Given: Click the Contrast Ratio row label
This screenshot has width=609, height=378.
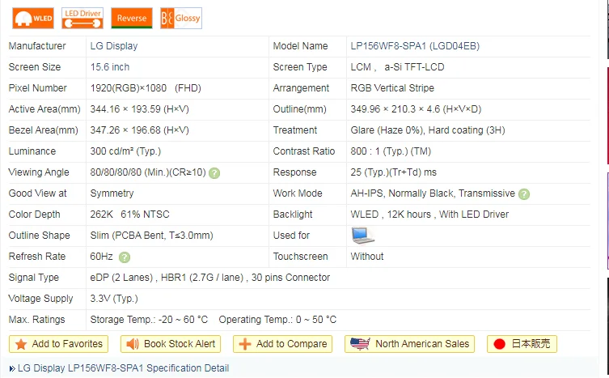Looking at the screenshot, I should pos(304,151).
